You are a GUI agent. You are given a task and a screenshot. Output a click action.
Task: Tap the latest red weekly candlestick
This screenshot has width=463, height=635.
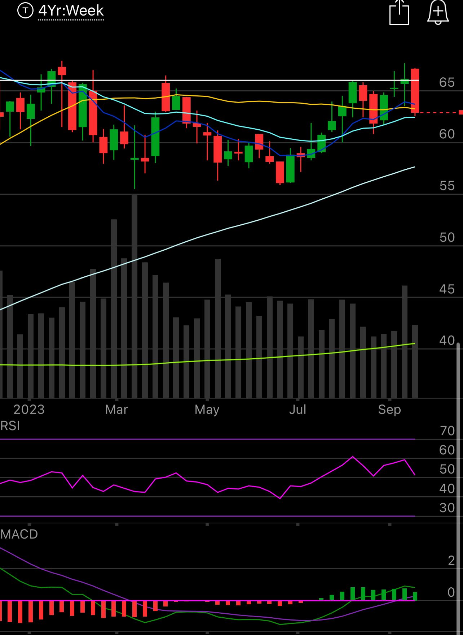(x=415, y=91)
